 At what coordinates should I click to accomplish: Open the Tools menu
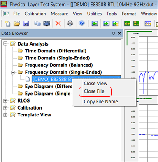click(112, 14)
